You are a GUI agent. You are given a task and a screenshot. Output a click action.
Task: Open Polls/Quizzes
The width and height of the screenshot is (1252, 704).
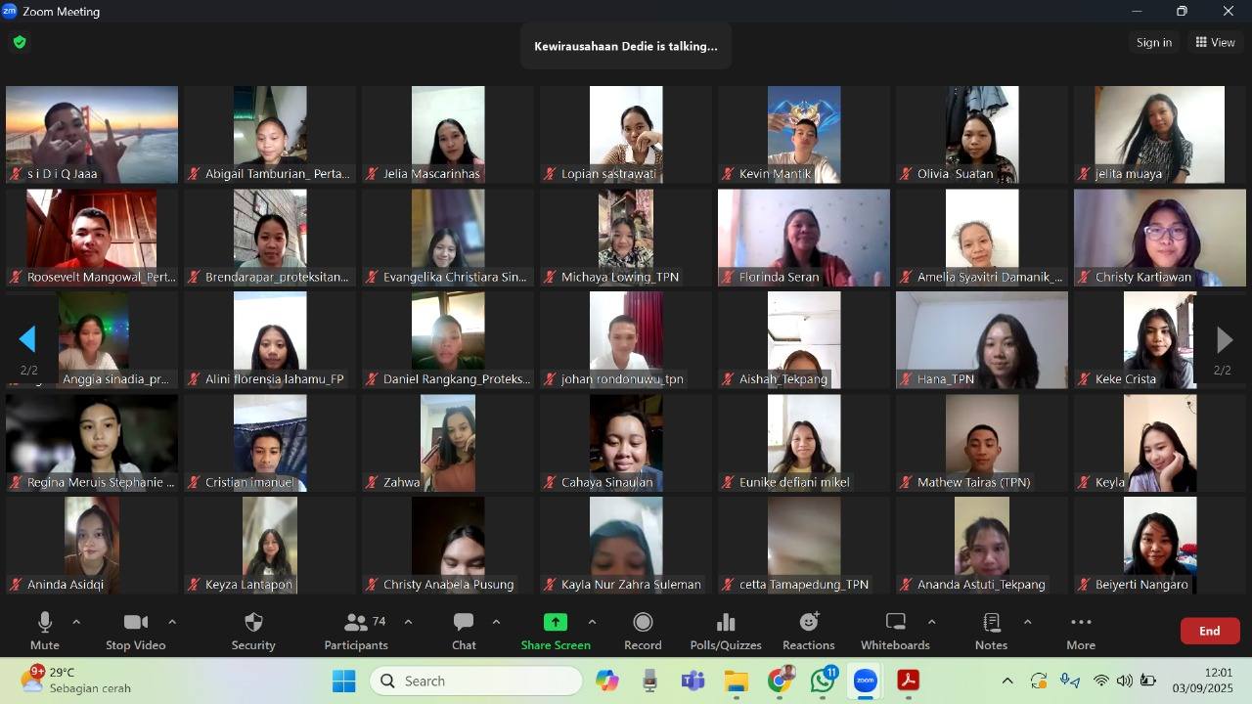(725, 631)
